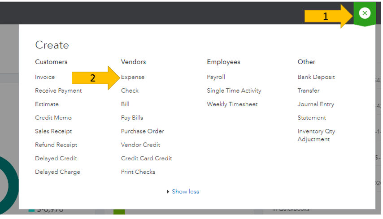Click the Check option

point(130,90)
